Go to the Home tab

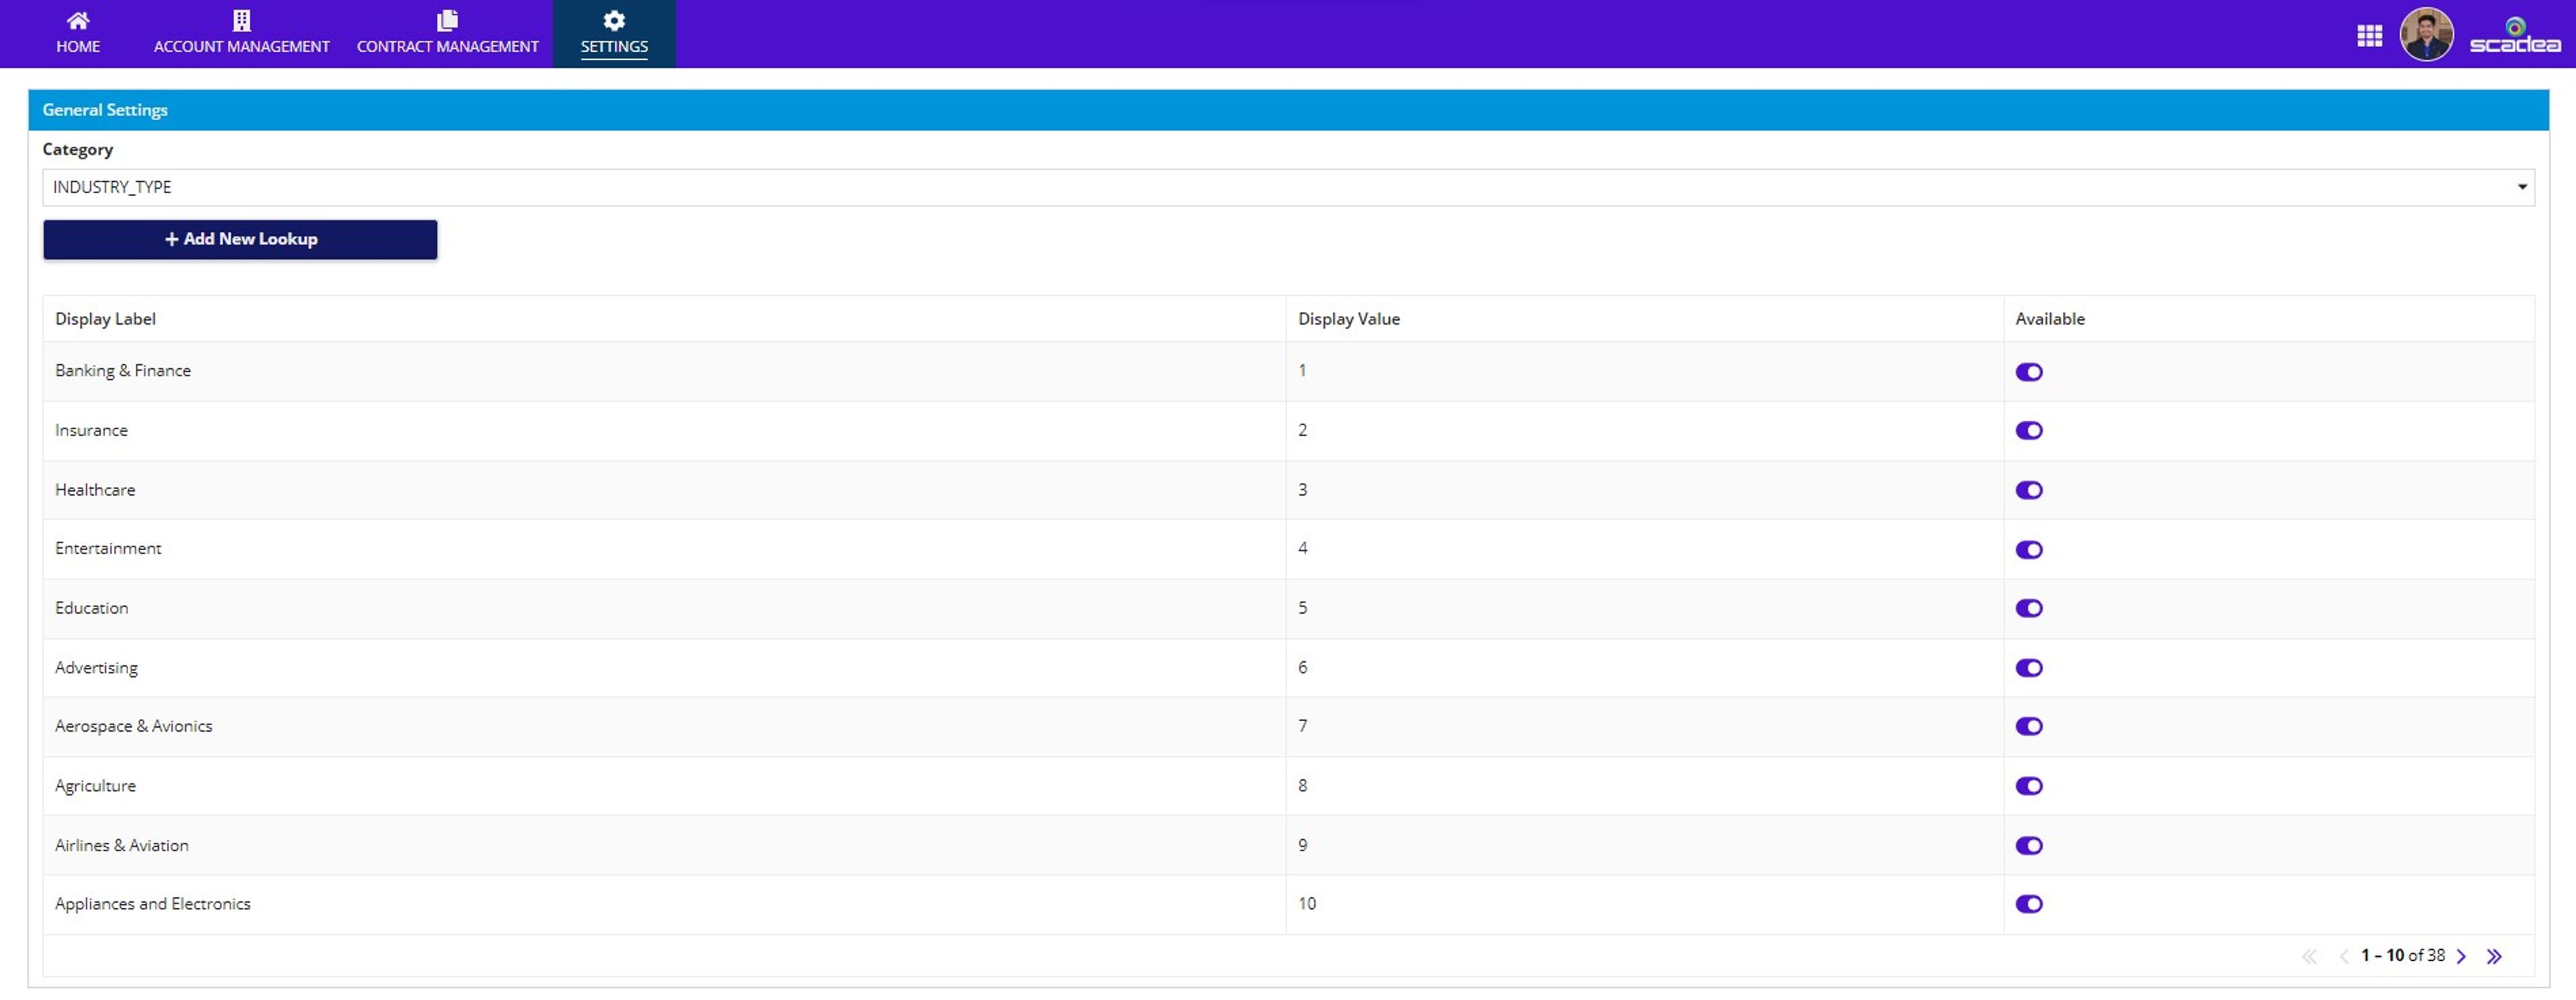pos(78,33)
